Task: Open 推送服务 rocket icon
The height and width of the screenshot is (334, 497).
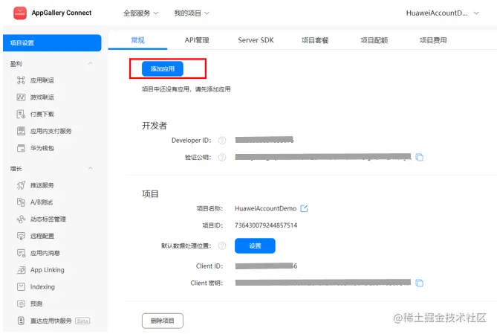Action: pyautogui.click(x=21, y=185)
